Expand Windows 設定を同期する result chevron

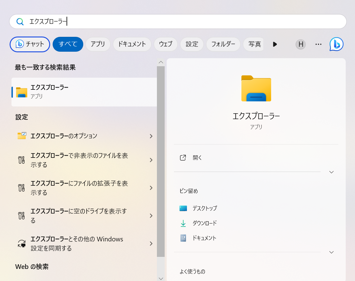coord(151,244)
